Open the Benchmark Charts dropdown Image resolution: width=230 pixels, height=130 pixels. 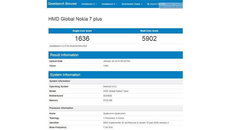coord(132,4)
